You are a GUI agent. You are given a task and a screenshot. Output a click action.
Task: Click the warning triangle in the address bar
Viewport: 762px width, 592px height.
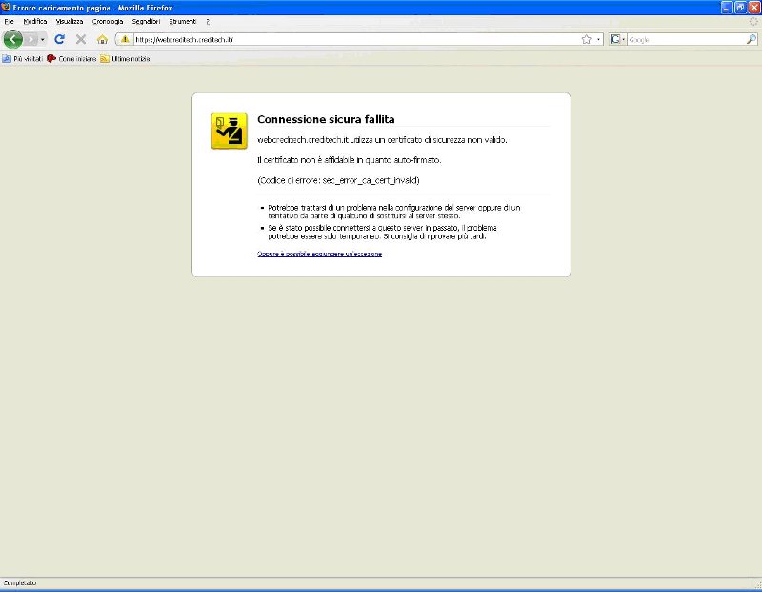(124, 39)
